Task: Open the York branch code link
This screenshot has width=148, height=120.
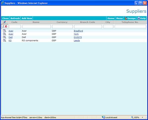Action: (x=76, y=34)
